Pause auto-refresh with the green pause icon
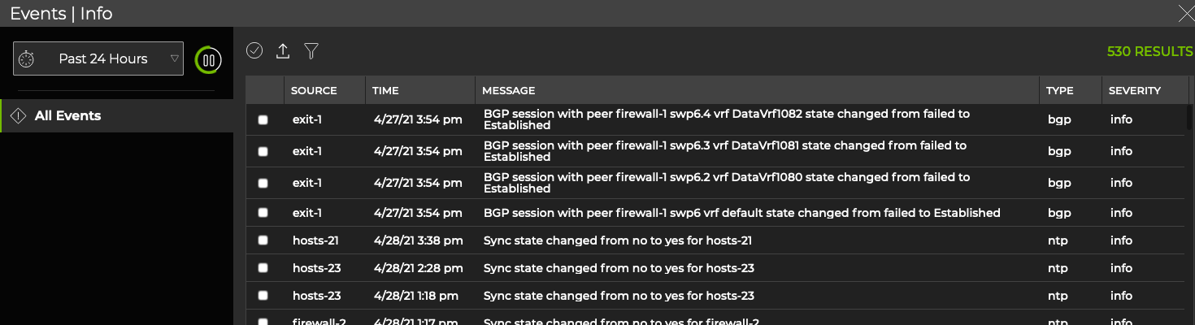This screenshot has width=1195, height=325. 209,59
